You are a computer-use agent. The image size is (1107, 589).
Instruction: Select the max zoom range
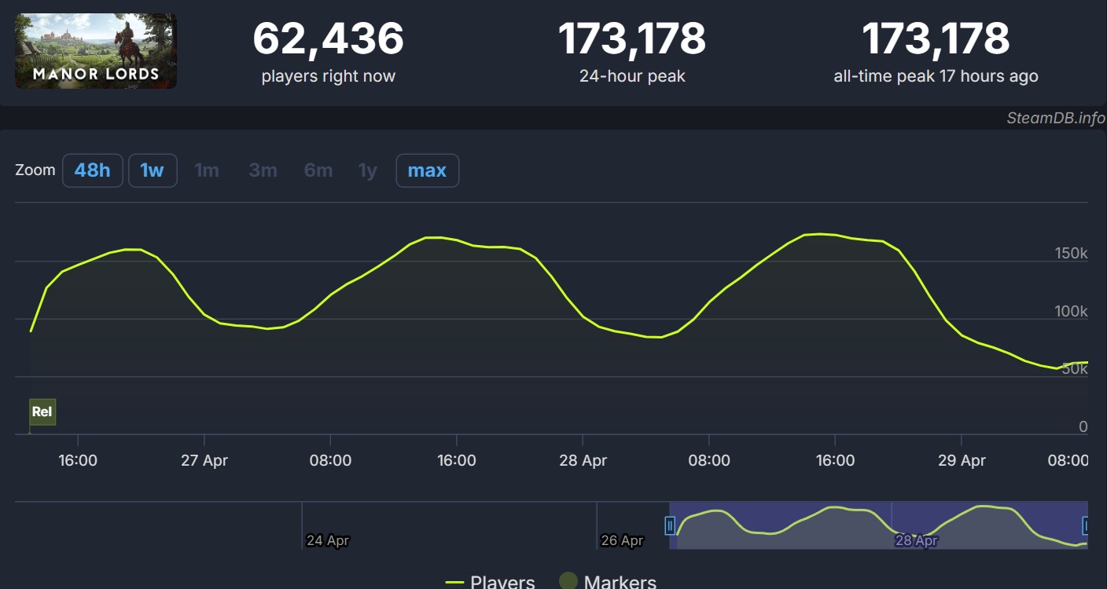click(428, 170)
